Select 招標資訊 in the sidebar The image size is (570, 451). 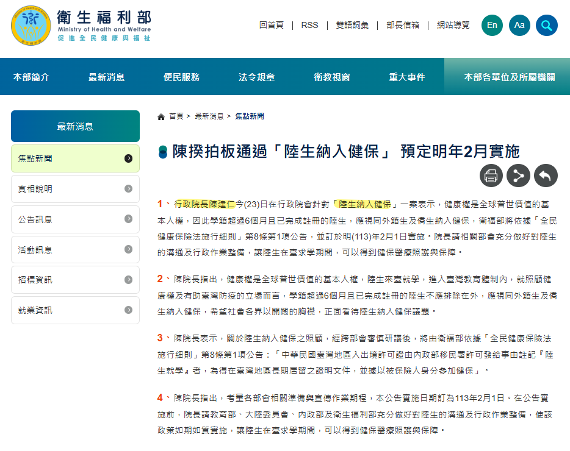coord(75,280)
